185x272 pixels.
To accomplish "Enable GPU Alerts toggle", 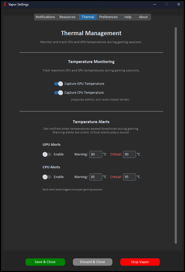I will pyautogui.click(x=47, y=154).
